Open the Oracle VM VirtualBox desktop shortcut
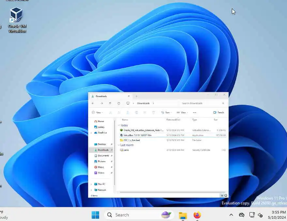The width and height of the screenshot is (287, 221). point(17,20)
